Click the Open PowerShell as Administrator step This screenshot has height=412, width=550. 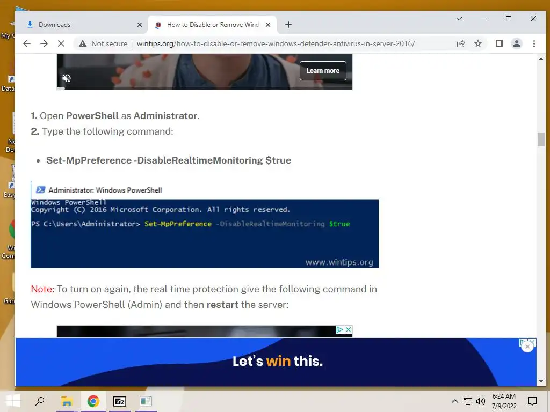115,116
